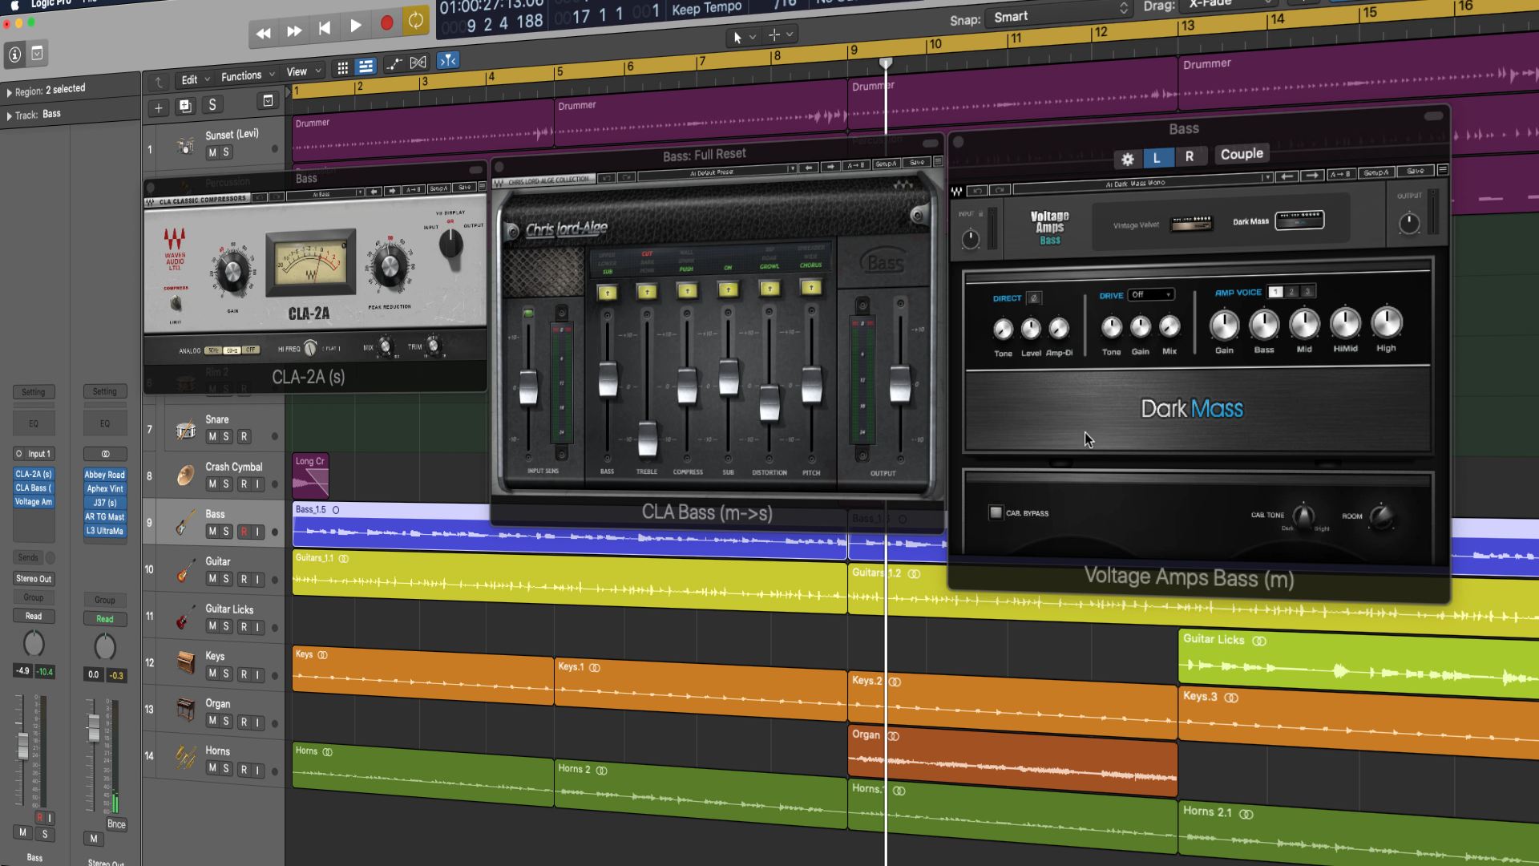Toggle the Direct phase invert button
Screen dimensions: 1539x866
1034,298
